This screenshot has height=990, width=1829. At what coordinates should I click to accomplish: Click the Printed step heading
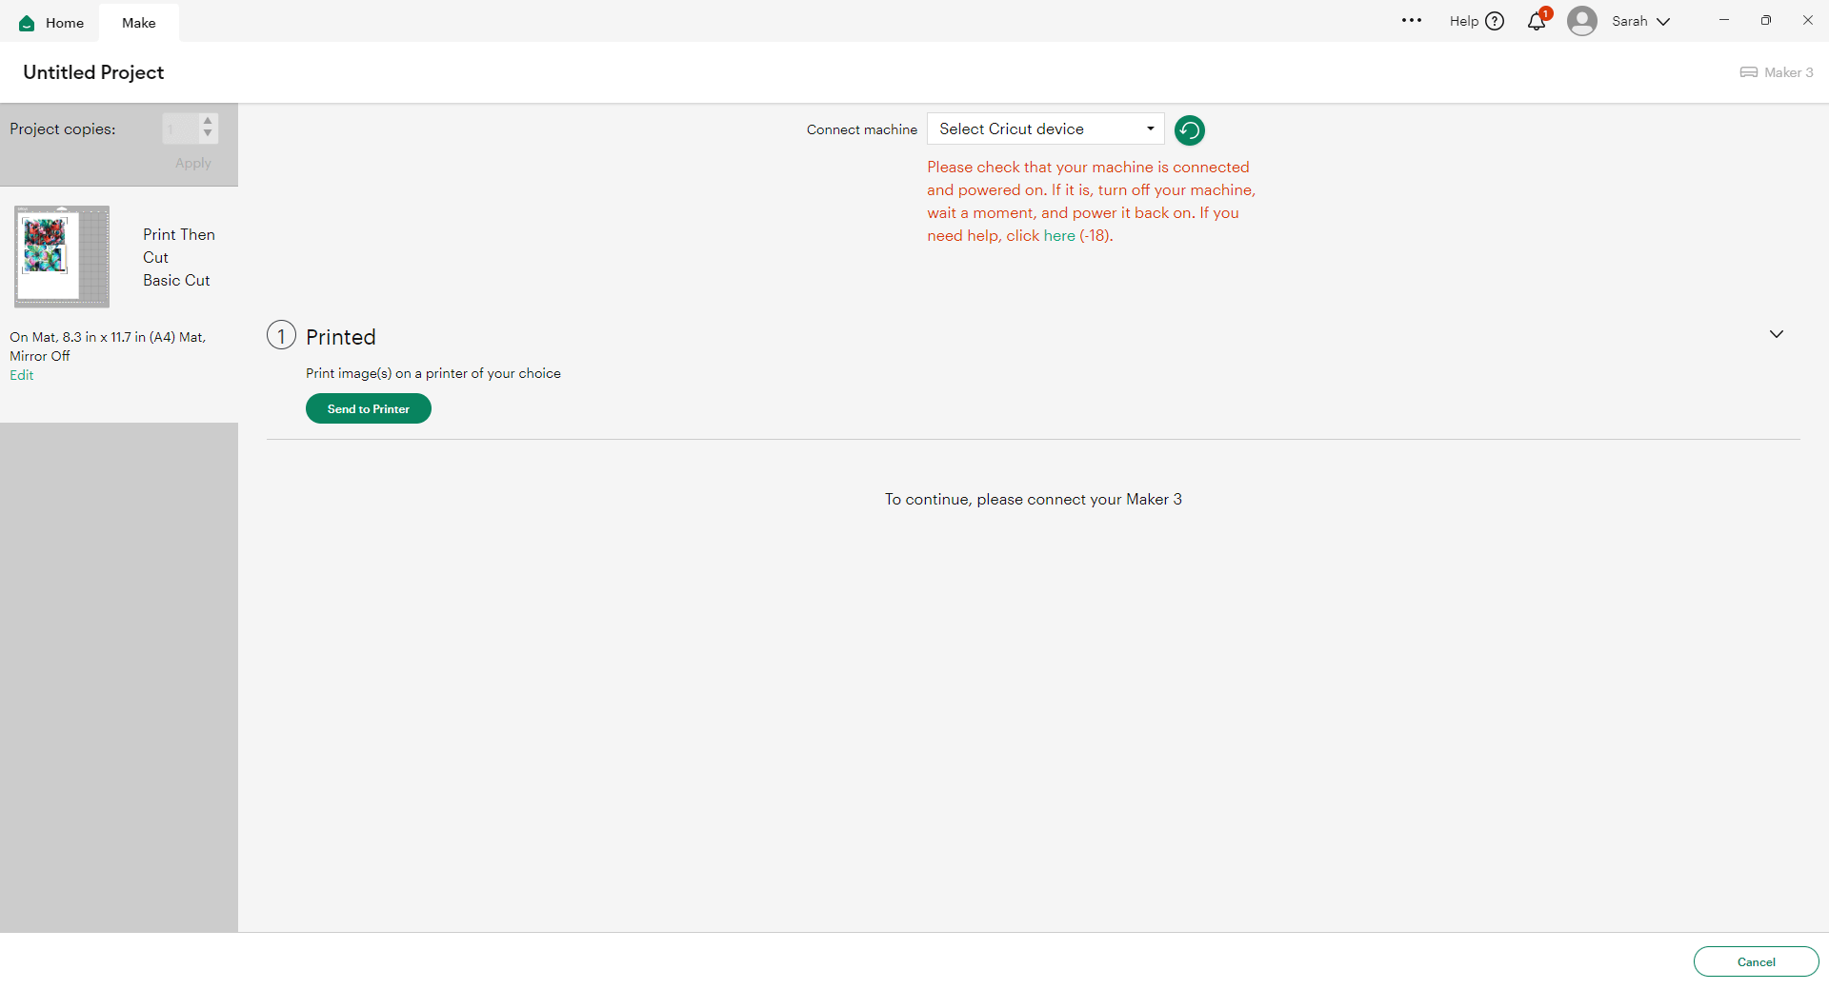pos(341,337)
